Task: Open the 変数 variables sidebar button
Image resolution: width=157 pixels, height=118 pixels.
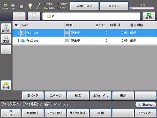Action: point(6,39)
